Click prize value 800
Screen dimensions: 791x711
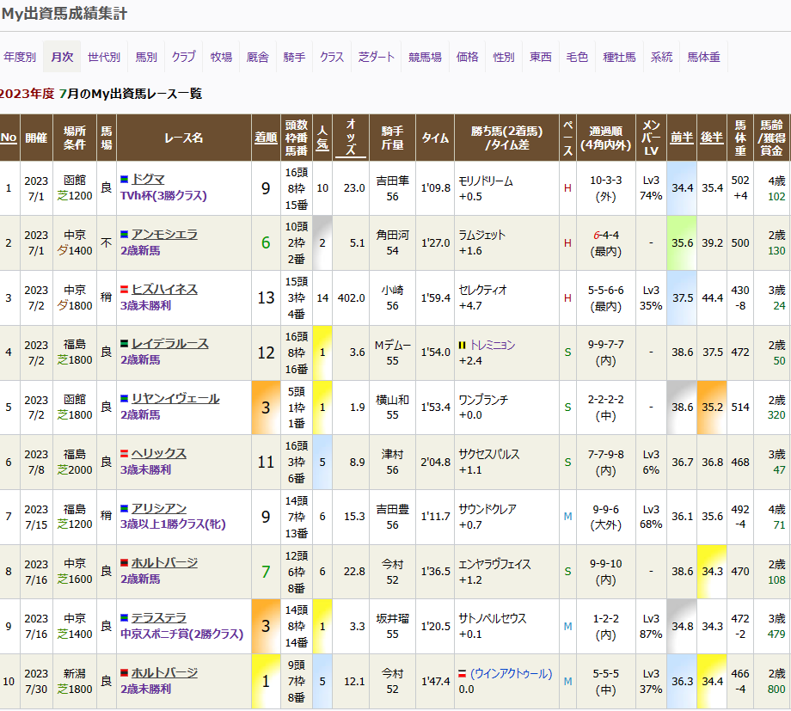(776, 690)
